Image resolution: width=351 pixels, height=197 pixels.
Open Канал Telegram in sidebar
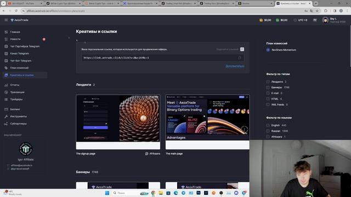click(x=19, y=54)
